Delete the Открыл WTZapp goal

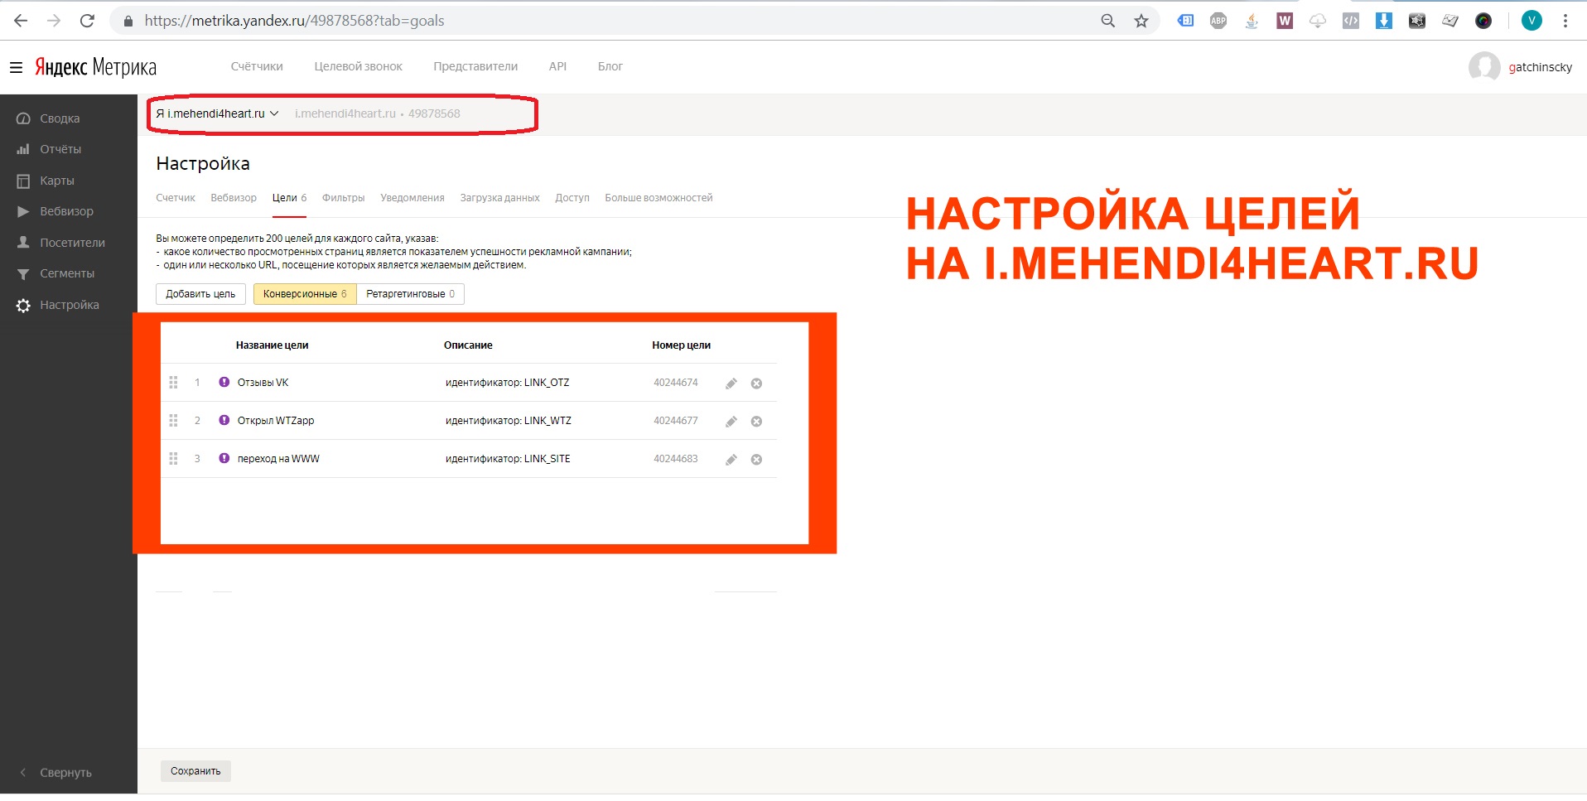756,422
